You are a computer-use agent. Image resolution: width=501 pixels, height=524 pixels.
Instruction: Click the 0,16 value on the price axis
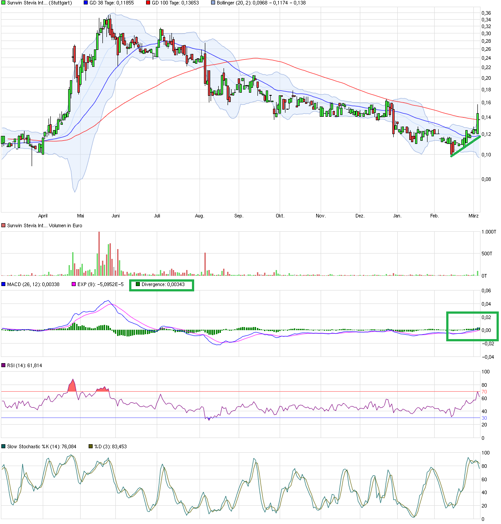click(486, 102)
